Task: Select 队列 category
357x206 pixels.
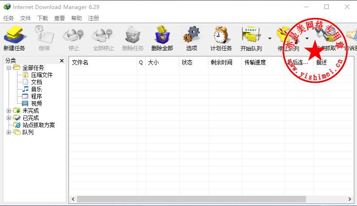Action: point(24,132)
